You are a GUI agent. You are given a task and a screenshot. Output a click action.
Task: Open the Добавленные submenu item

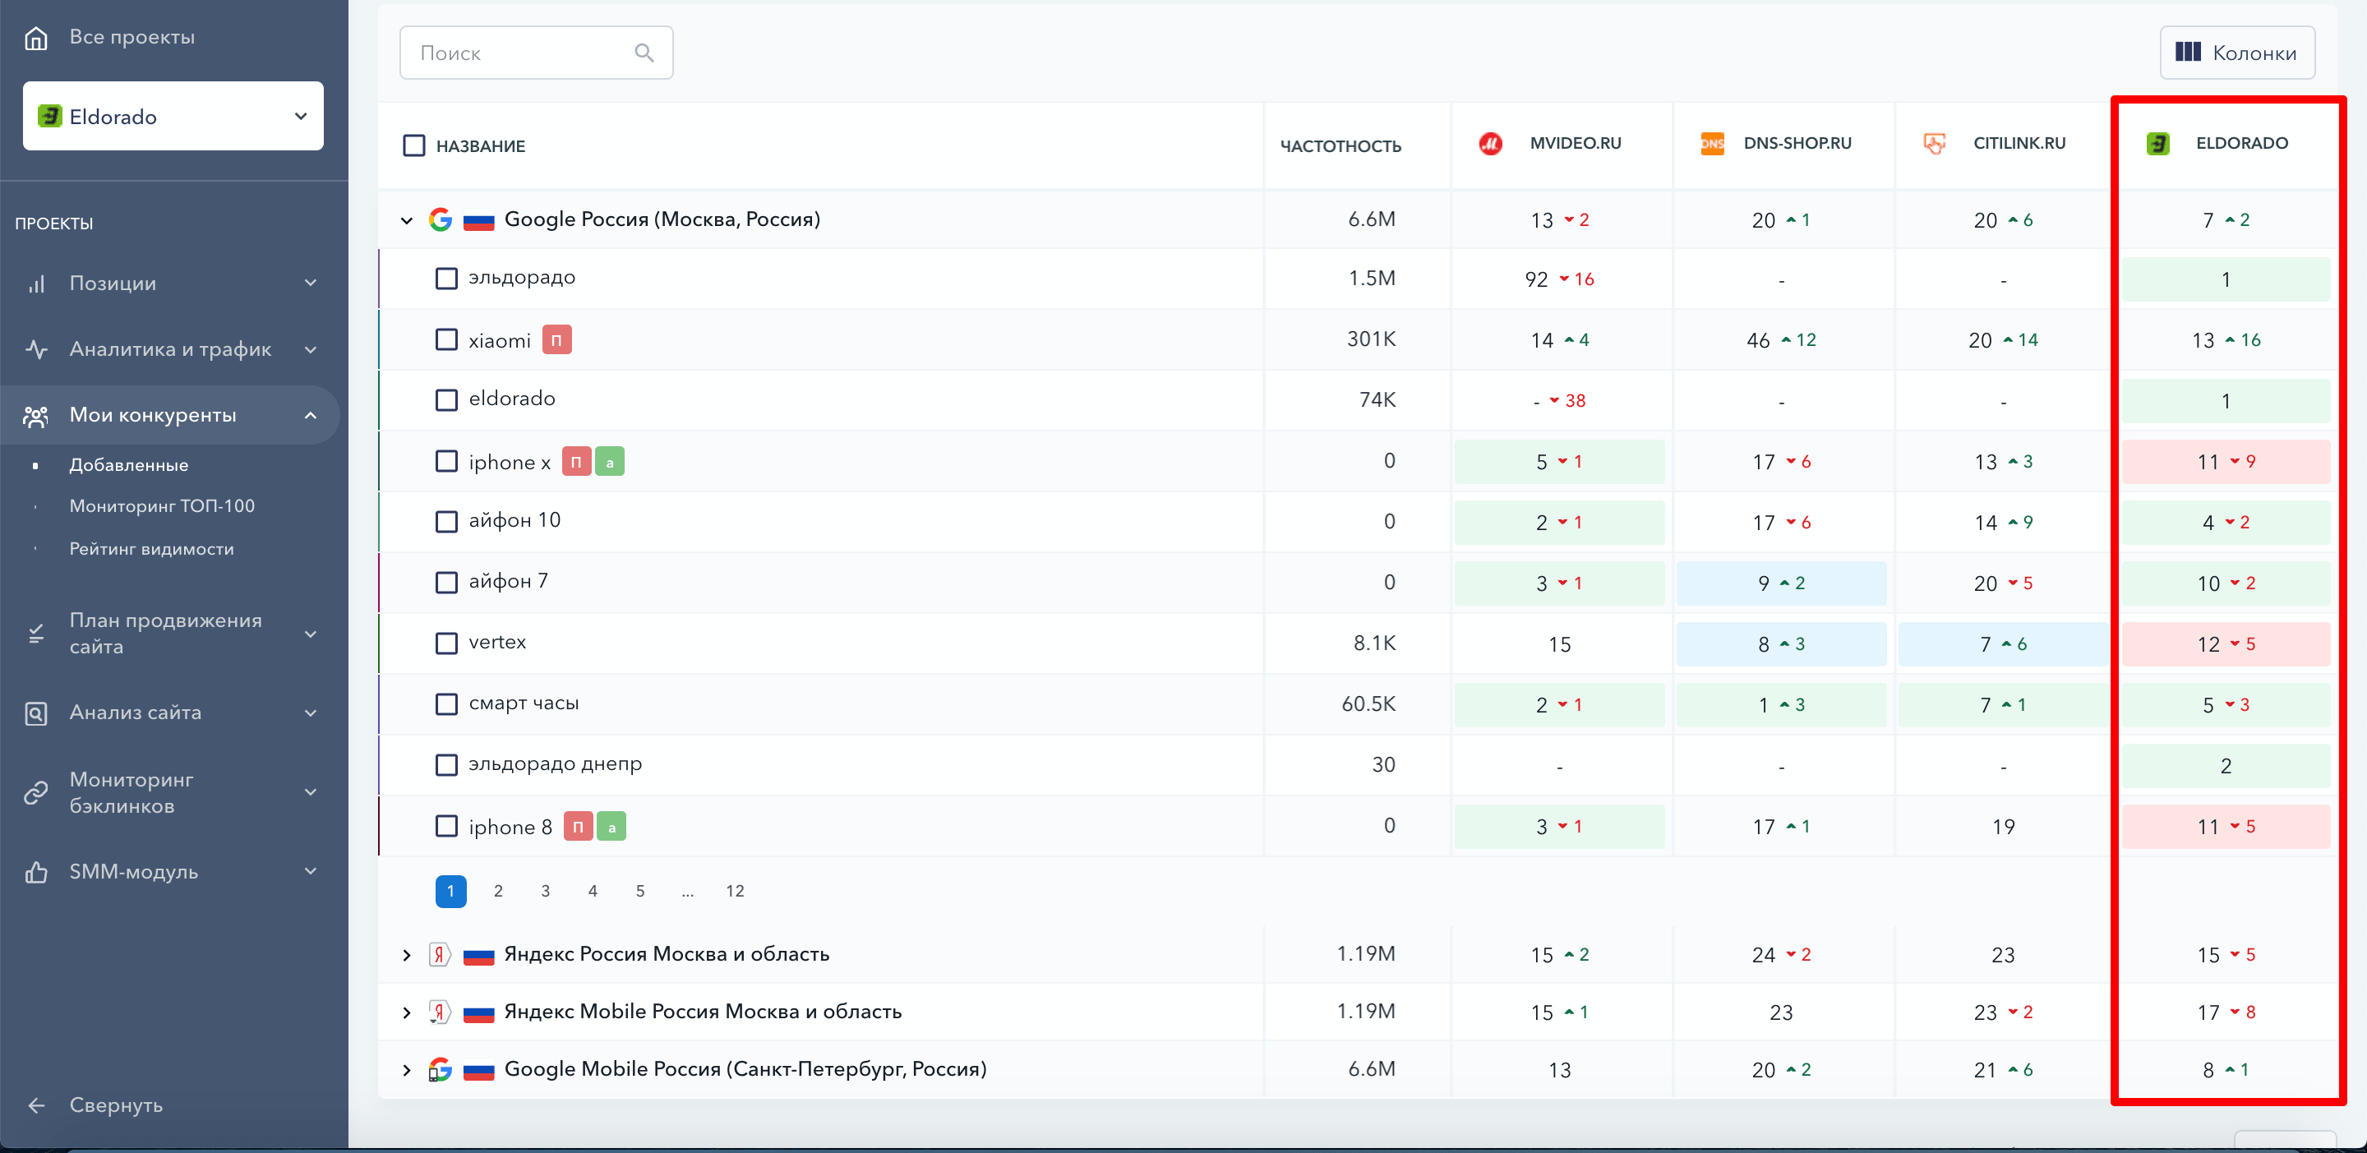(129, 465)
